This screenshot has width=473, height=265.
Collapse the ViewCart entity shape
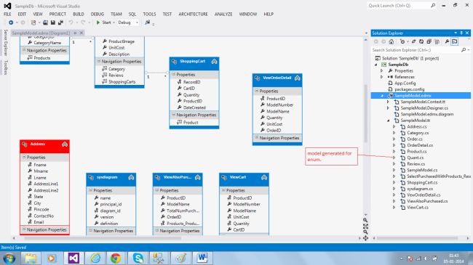264,177
